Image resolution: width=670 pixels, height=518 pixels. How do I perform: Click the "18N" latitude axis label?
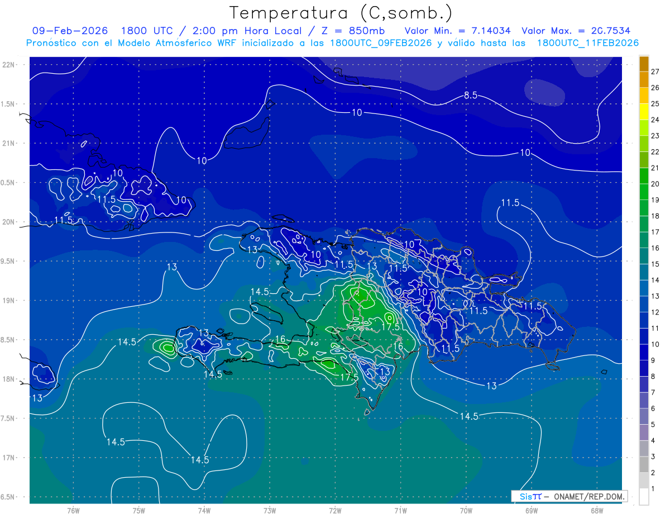pyautogui.click(x=9, y=379)
